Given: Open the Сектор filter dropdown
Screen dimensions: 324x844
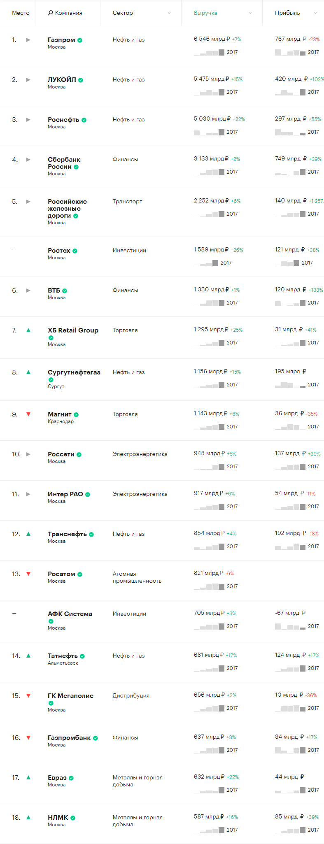Looking at the screenshot, I should (169, 13).
